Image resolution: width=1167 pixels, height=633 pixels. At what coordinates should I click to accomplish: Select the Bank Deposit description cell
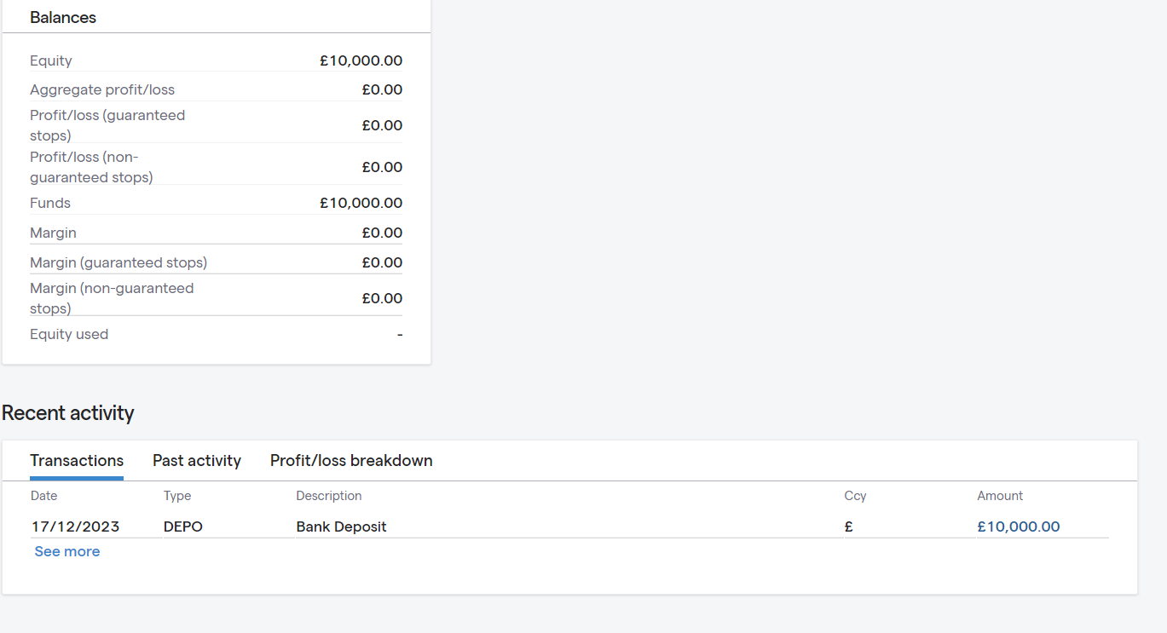[x=341, y=527]
